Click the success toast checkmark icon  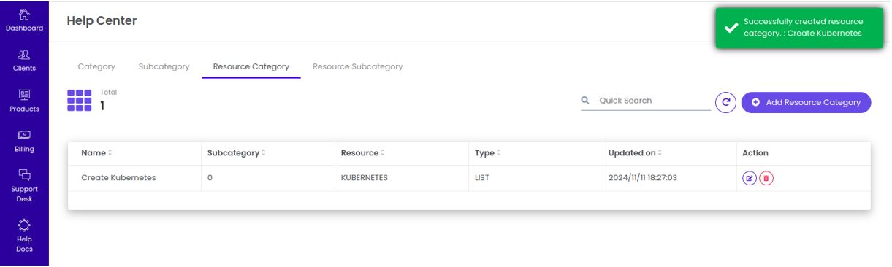[x=731, y=28]
